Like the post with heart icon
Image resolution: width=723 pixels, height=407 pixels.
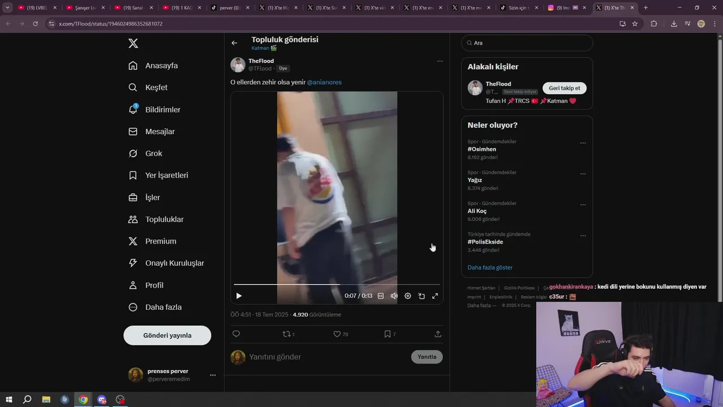[x=337, y=334]
